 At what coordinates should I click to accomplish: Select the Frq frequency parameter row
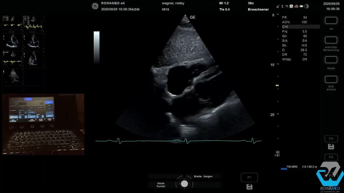(x=294, y=31)
